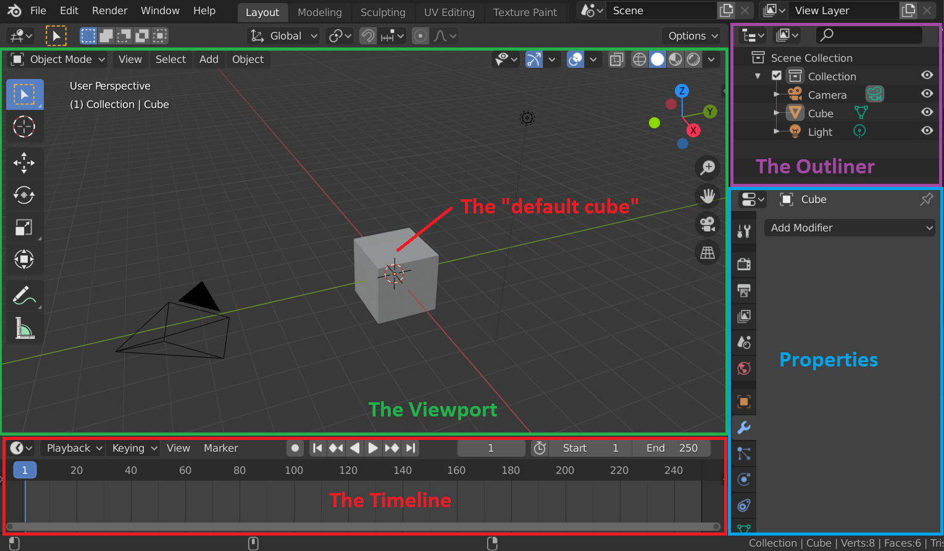Hide the Camera object in outliner

click(x=927, y=93)
